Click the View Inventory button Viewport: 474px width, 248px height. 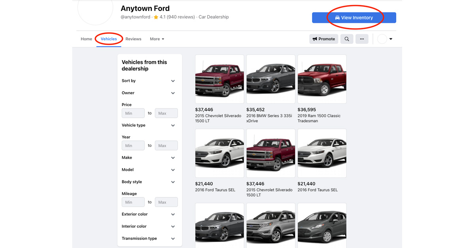354,17
